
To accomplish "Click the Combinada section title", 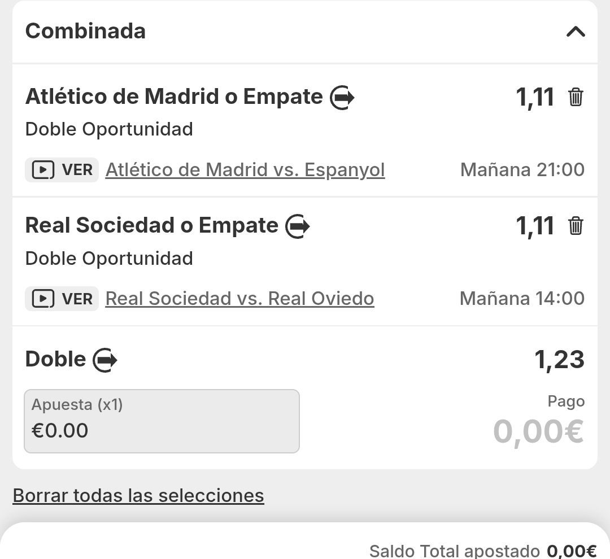I will [x=85, y=31].
